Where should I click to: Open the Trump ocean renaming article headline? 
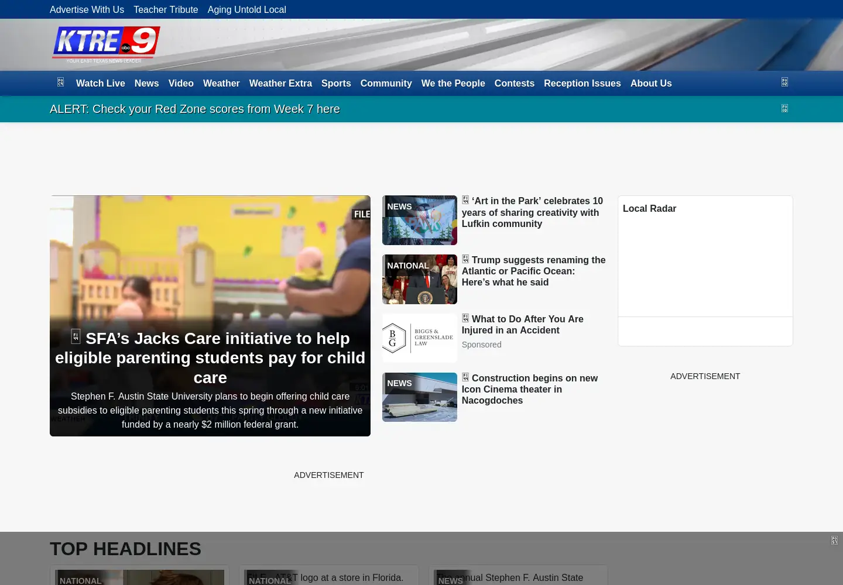click(x=534, y=271)
